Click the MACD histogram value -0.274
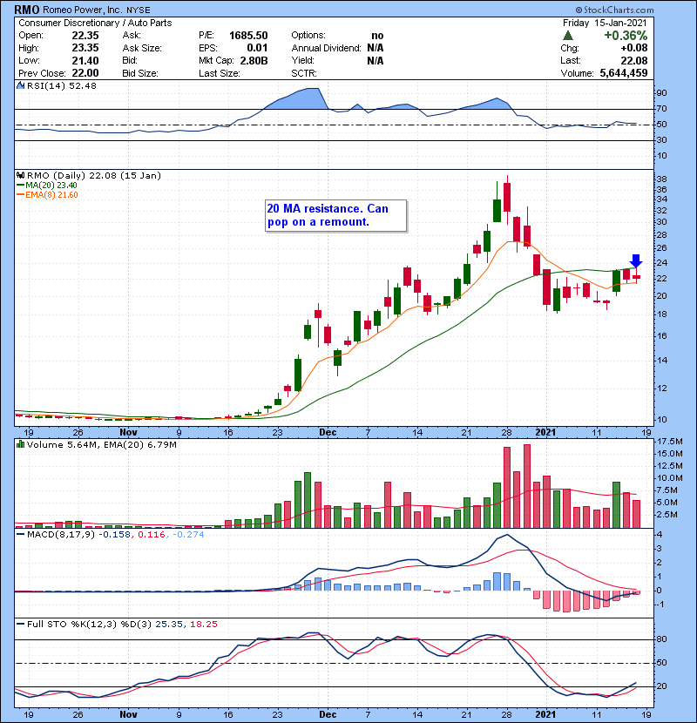697x723 pixels. [x=188, y=535]
